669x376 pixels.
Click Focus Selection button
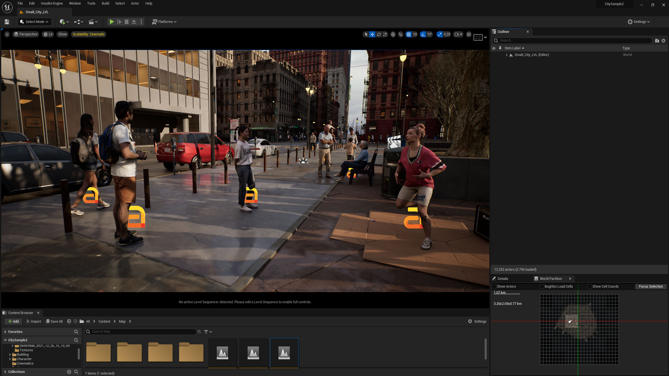[x=651, y=287]
